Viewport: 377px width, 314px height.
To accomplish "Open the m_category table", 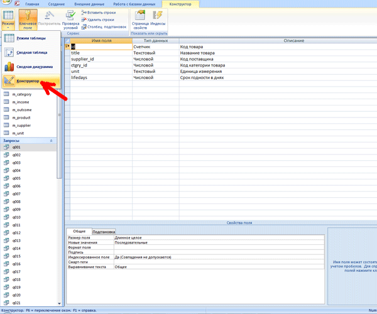I will [21, 94].
